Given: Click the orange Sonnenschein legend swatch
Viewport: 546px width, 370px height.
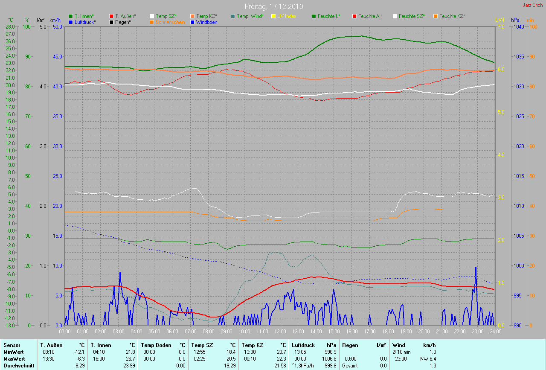Looking at the screenshot, I should [151, 22].
